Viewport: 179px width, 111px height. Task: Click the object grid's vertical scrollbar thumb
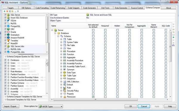(x=170, y=47)
